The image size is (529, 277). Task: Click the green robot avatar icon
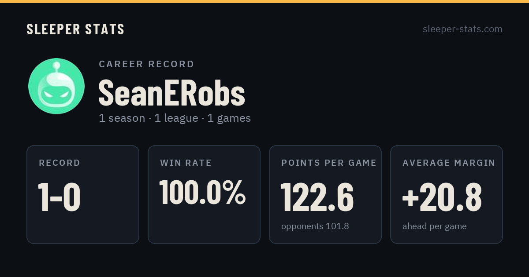56,86
